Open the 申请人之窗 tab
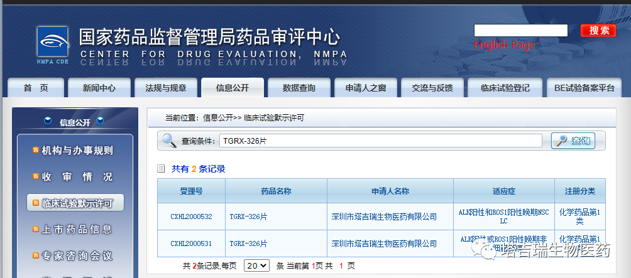The image size is (631, 278). [x=366, y=88]
